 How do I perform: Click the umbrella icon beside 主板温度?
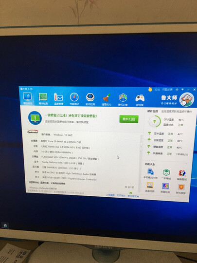click(149, 140)
